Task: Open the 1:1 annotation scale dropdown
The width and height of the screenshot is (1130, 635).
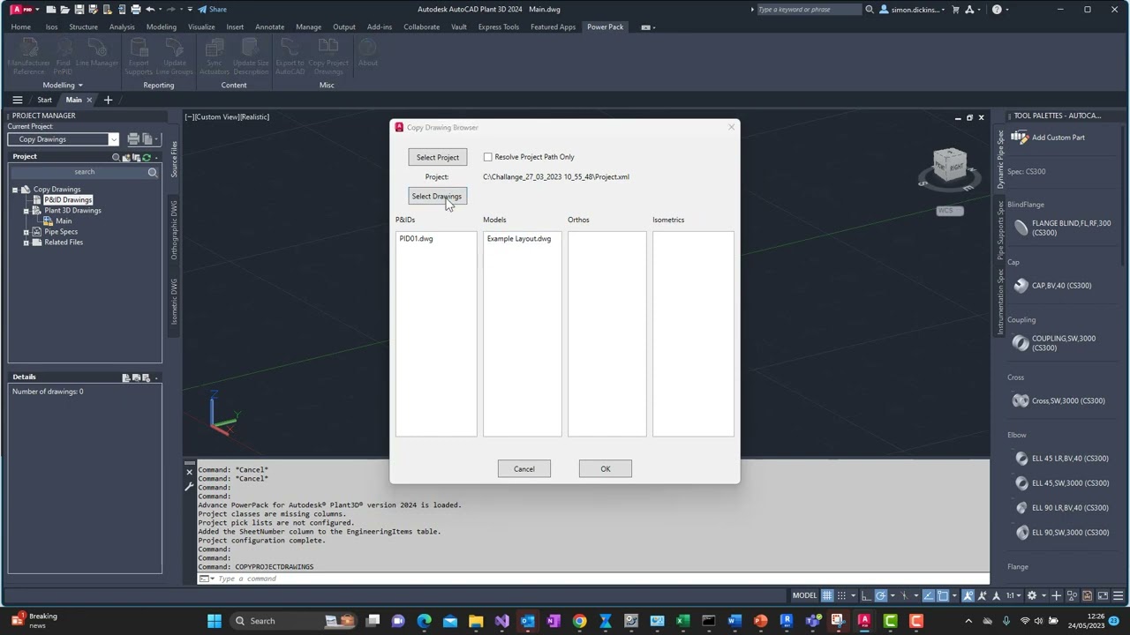Action: click(x=1013, y=595)
